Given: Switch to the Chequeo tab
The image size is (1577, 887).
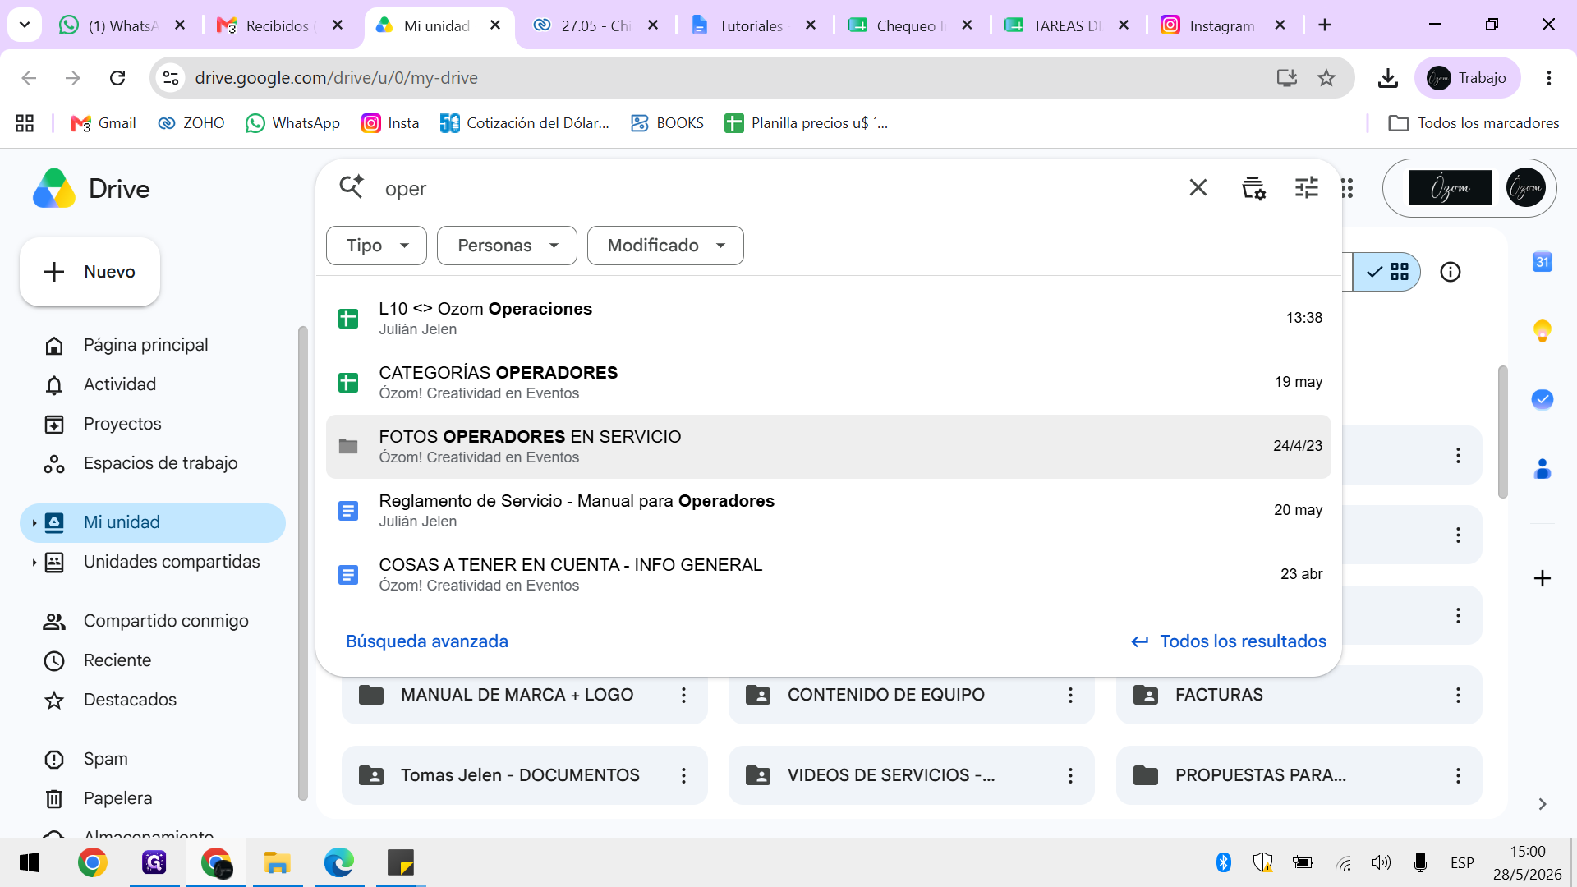Looking at the screenshot, I should (x=910, y=25).
